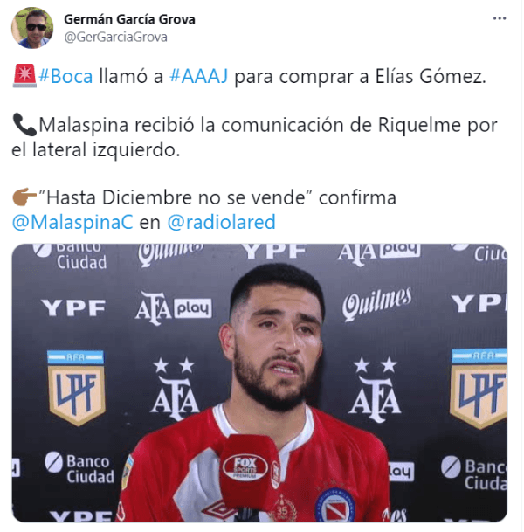Screen dimensions: 524x532
Task: Click the telephone receiver emoji
Action: (x=24, y=125)
